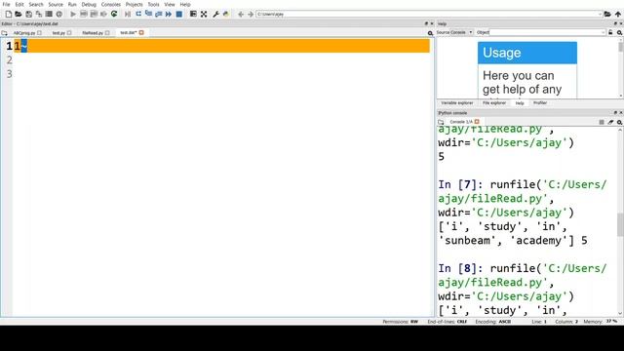This screenshot has height=351, width=624.
Task: Toggle the fullscreen mode icon
Action: (x=204, y=14)
